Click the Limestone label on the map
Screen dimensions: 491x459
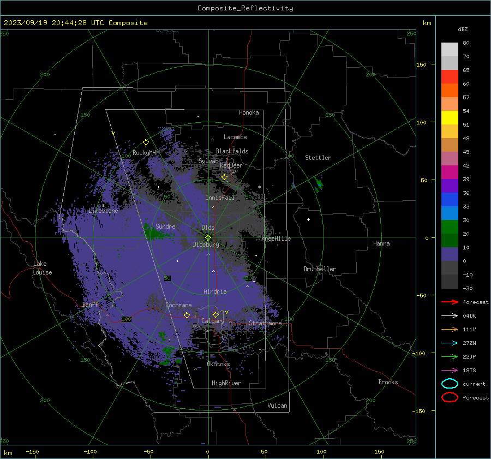[x=103, y=211]
